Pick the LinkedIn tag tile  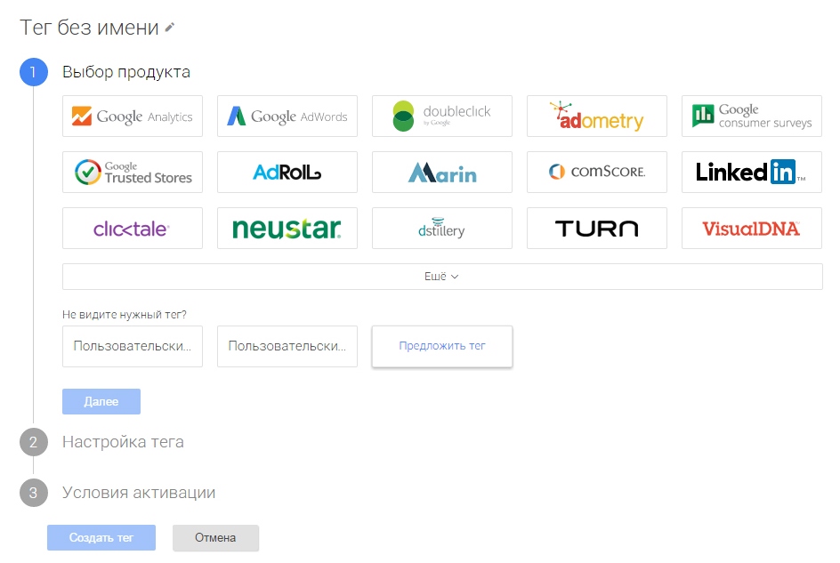coord(752,172)
